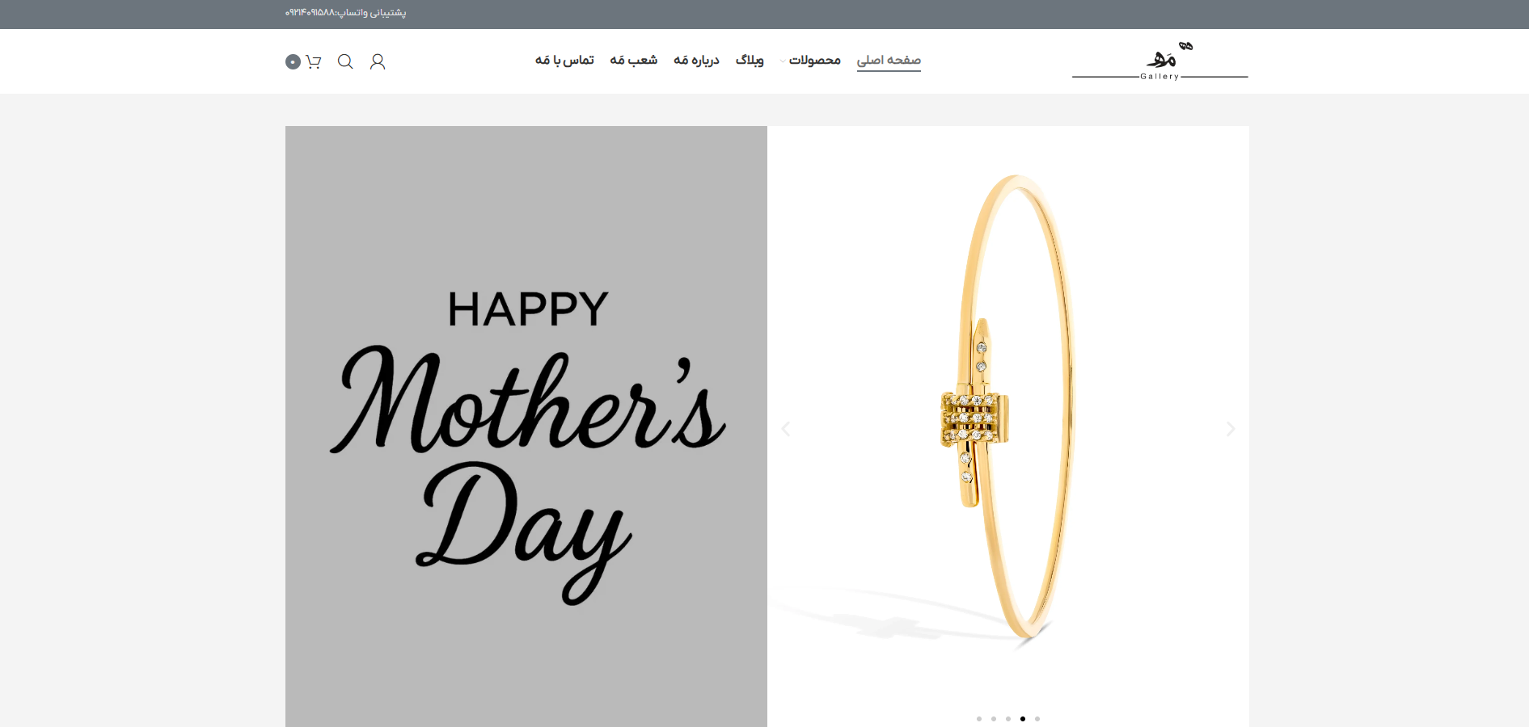
Task: Select the third carousel dot
Action: pyautogui.click(x=1008, y=718)
